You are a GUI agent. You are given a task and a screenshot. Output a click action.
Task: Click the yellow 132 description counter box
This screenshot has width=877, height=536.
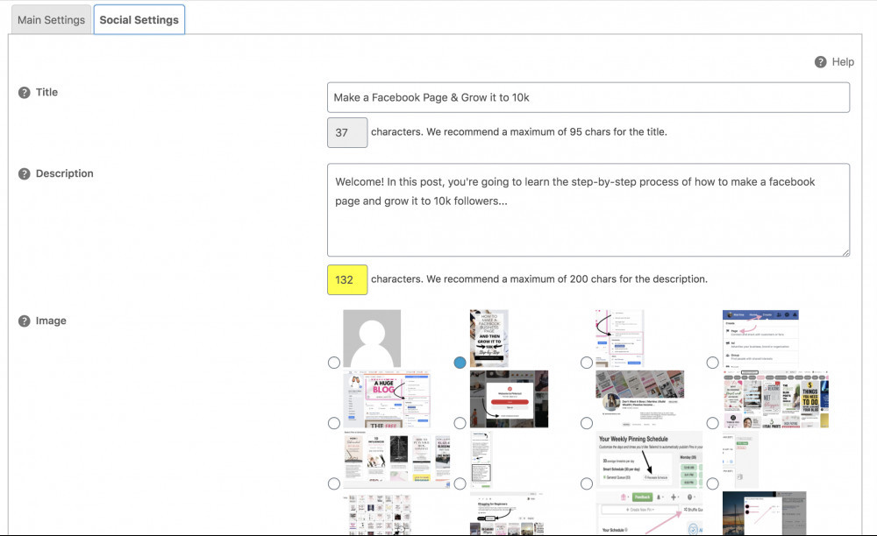click(347, 279)
